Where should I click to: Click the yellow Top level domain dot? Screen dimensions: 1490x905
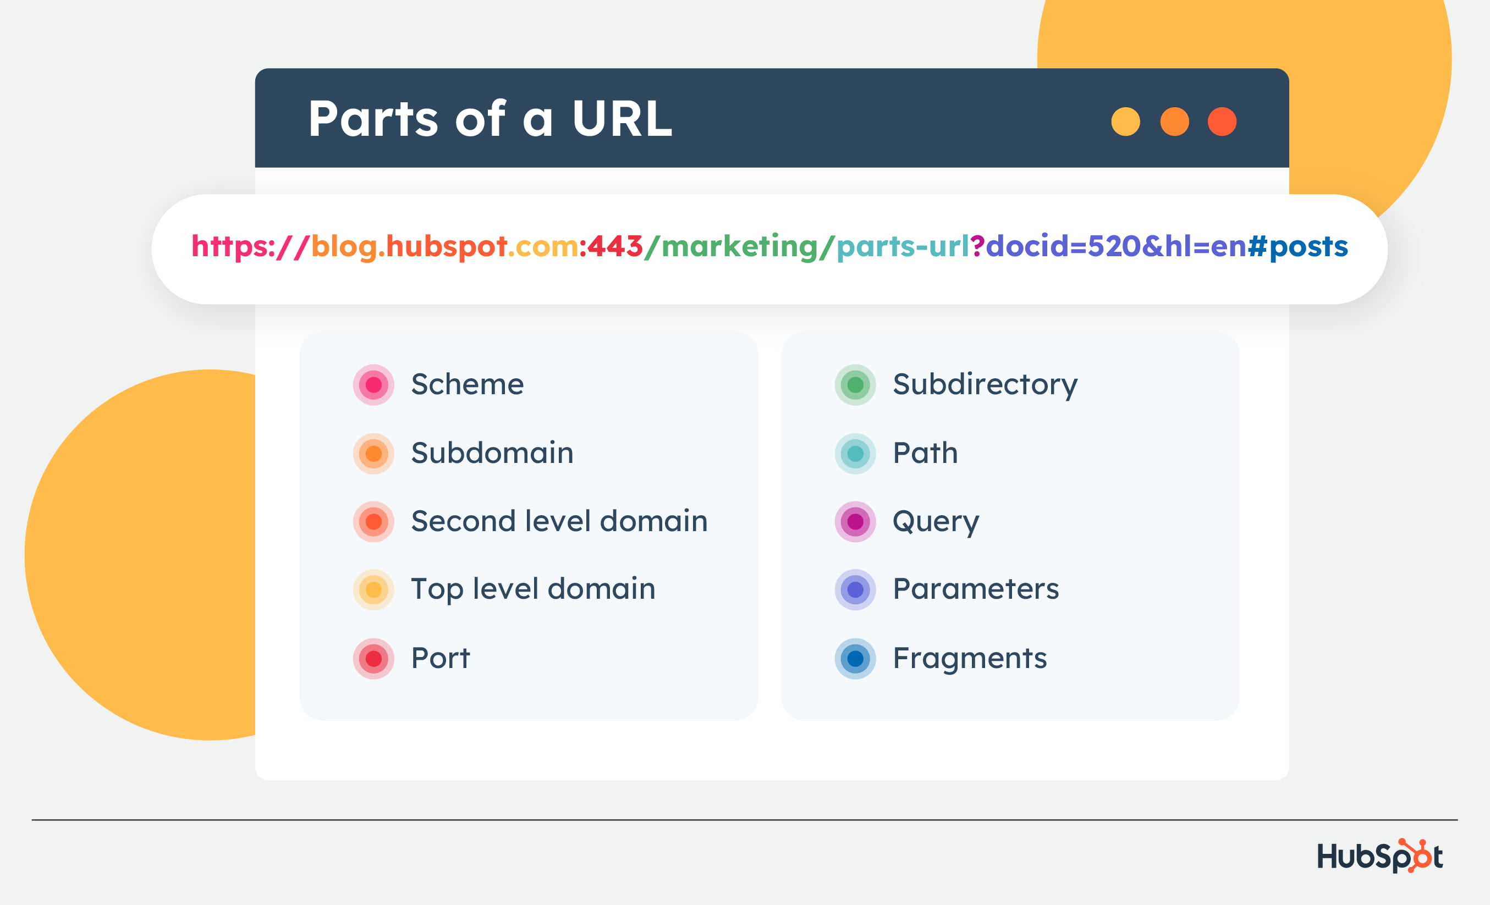[x=373, y=589]
